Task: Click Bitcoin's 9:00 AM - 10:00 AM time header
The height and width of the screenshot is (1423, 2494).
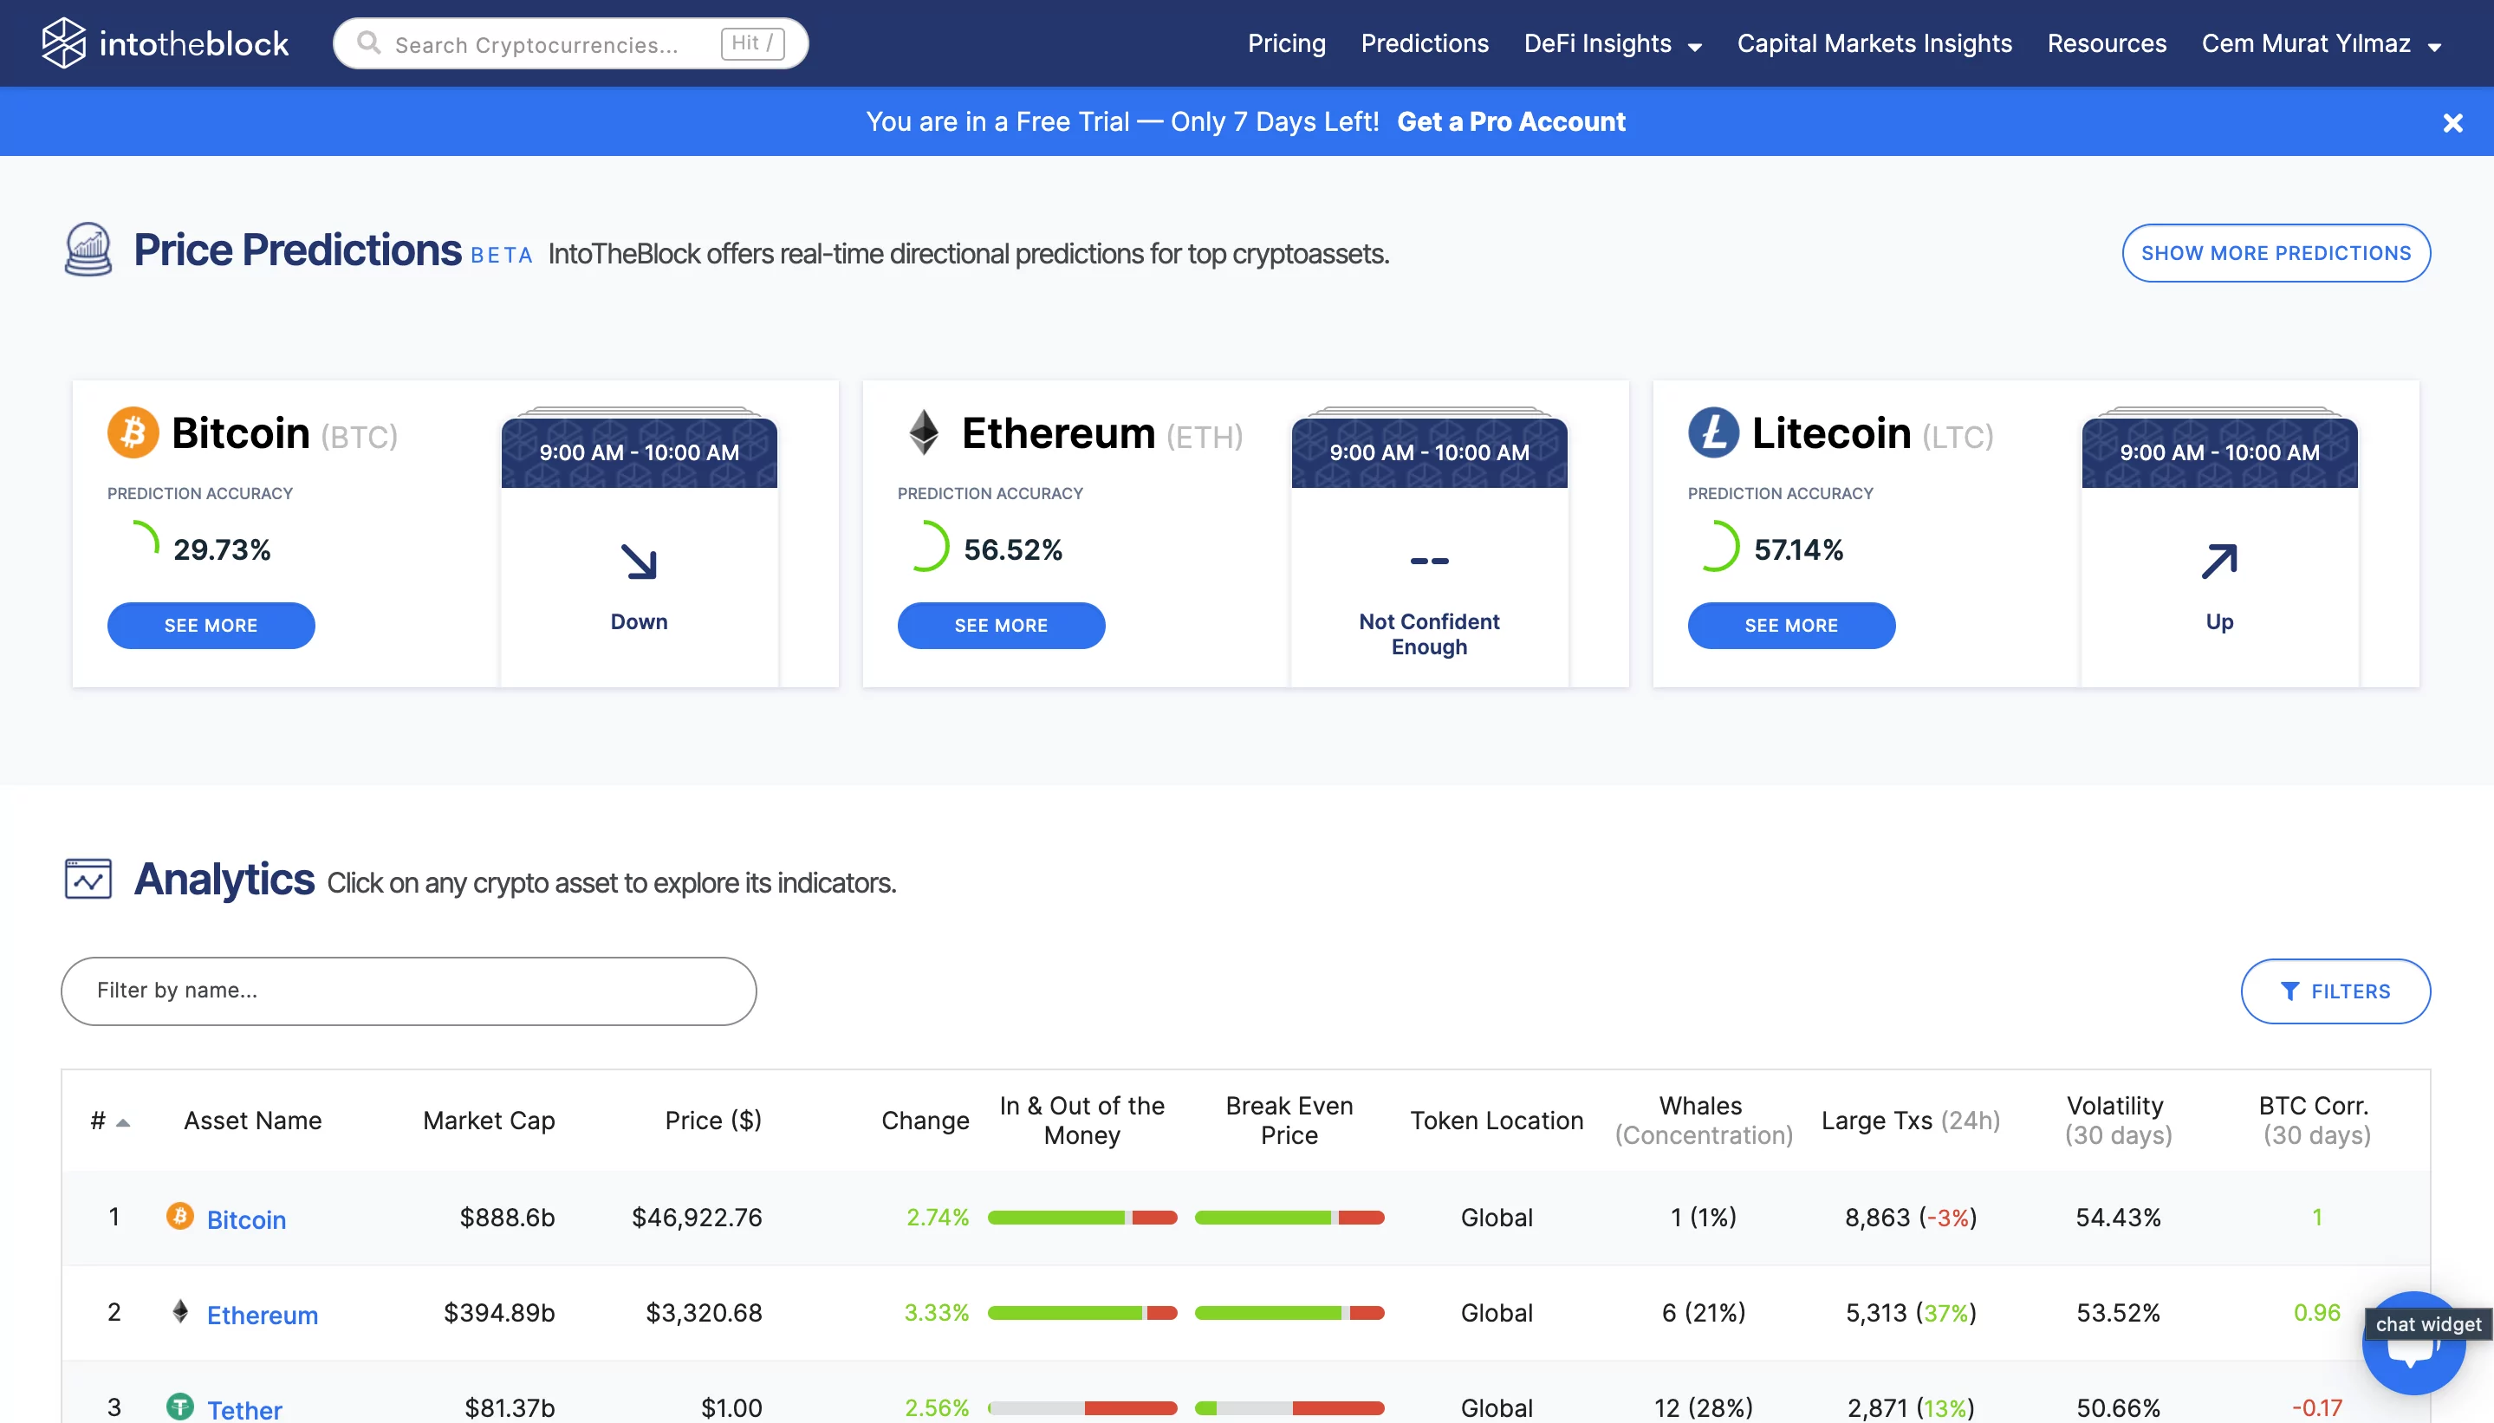Action: tap(640, 452)
